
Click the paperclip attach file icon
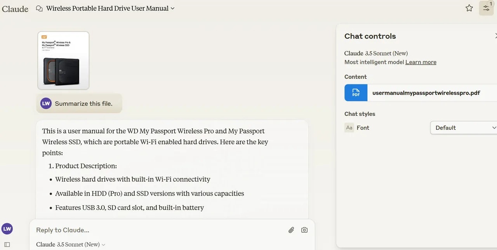click(291, 230)
